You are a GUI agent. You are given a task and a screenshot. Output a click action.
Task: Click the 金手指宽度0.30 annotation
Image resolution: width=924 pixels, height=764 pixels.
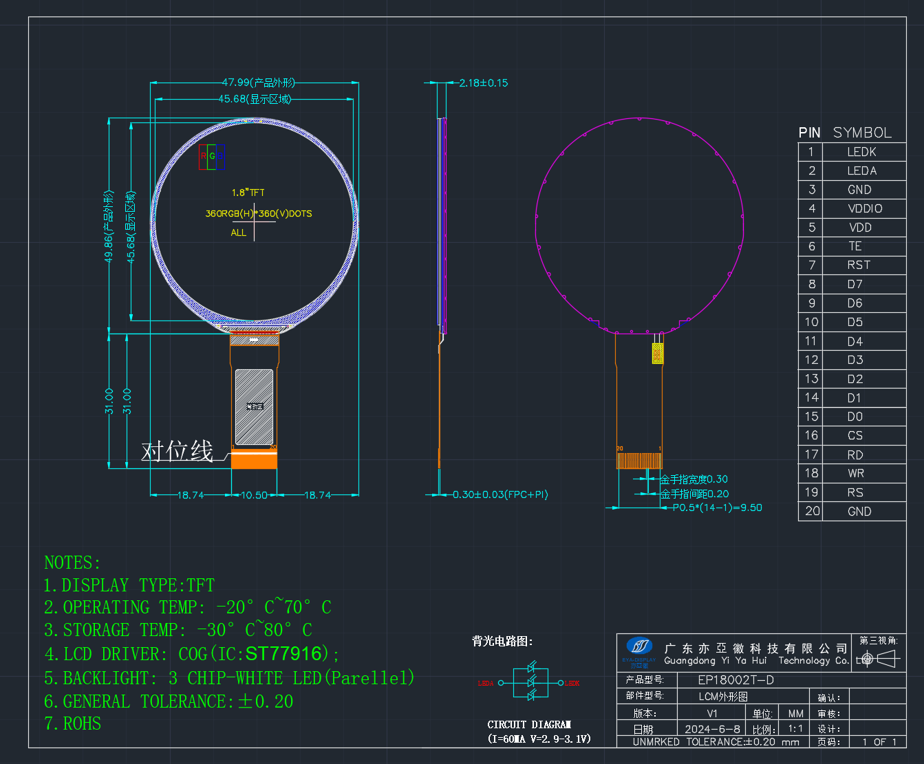[x=694, y=479]
